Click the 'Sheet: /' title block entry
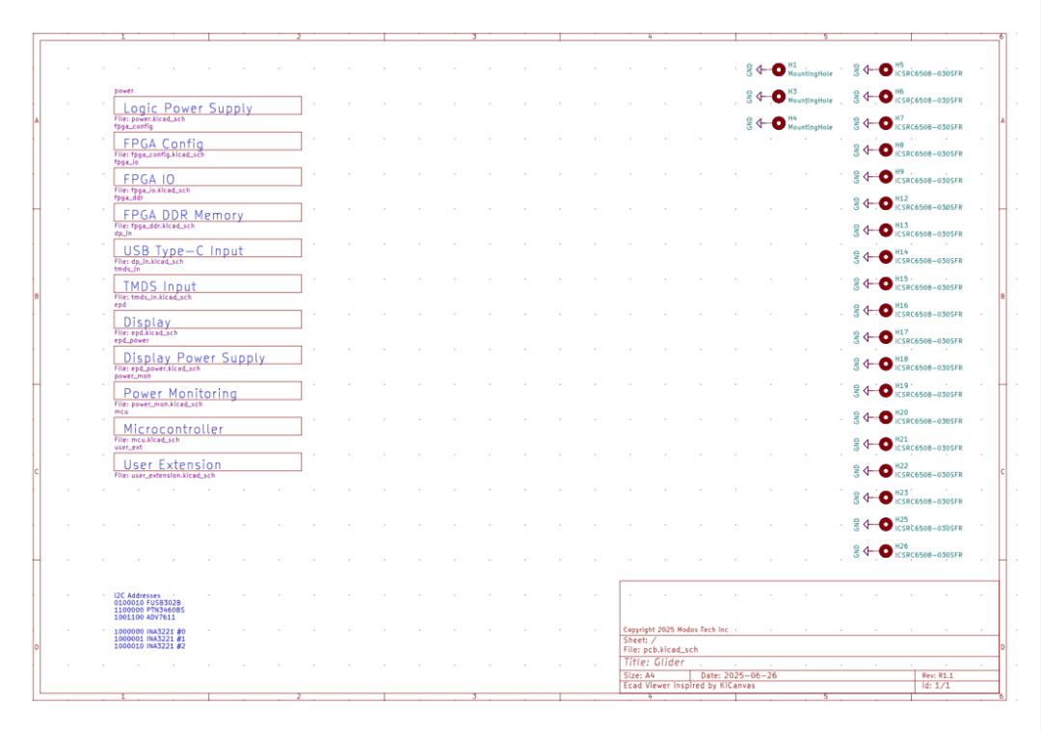Screen dimensions: 1041x732 pyautogui.click(x=639, y=640)
